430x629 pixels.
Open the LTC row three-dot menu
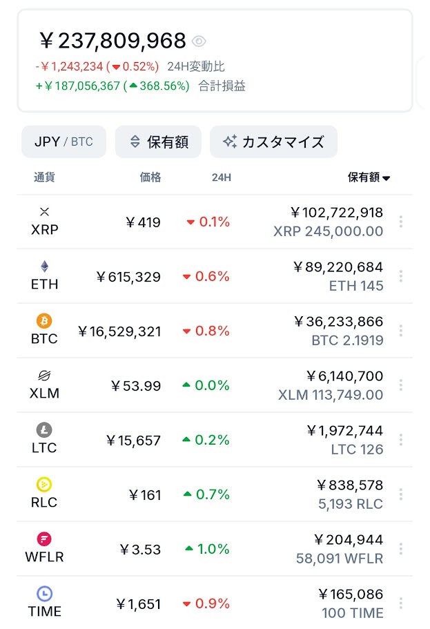(401, 440)
